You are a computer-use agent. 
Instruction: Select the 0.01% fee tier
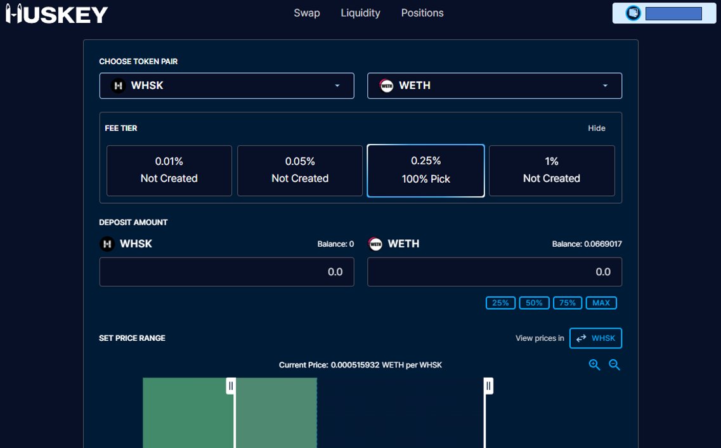pos(169,170)
